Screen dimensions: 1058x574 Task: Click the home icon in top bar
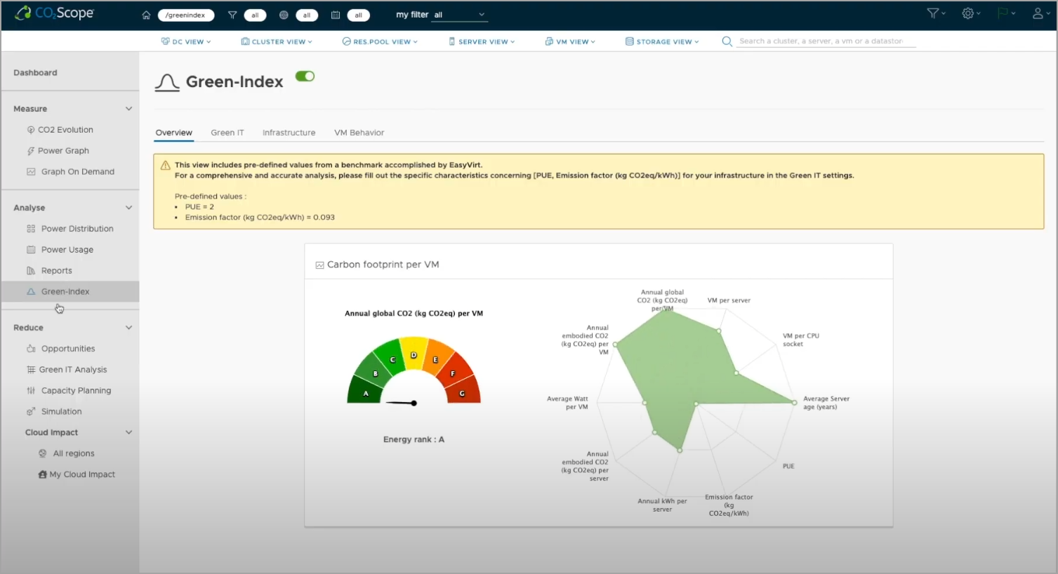pyautogui.click(x=146, y=15)
